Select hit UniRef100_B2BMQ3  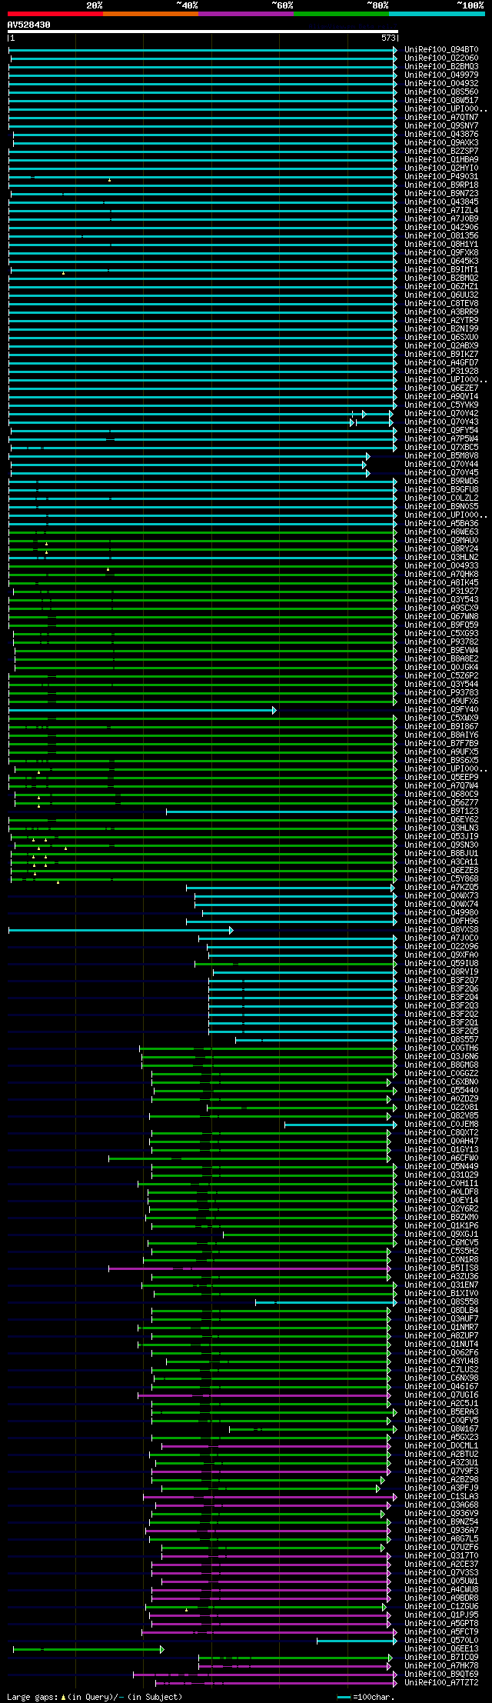(x=441, y=66)
